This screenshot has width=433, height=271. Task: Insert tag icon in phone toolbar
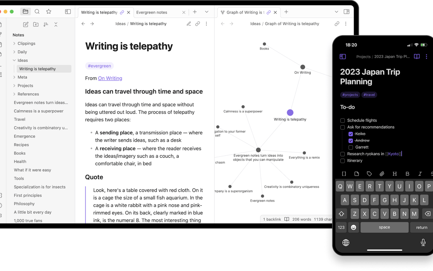[369, 174]
